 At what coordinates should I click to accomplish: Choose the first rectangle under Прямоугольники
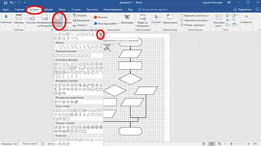click(x=56, y=55)
